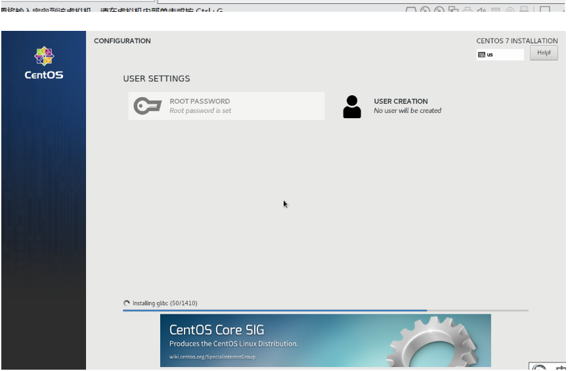Open the Root Password key icon

click(148, 106)
